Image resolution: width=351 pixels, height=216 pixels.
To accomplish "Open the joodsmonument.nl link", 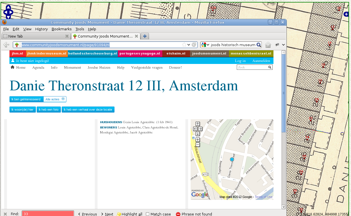I will pos(209,53).
